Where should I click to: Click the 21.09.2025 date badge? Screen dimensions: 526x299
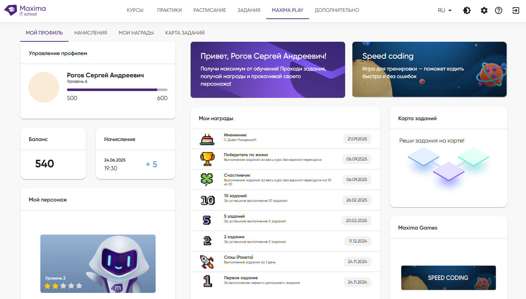[357, 139]
